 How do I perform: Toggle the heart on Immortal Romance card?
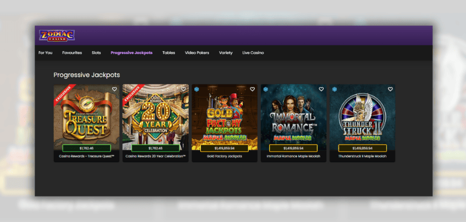(321, 89)
